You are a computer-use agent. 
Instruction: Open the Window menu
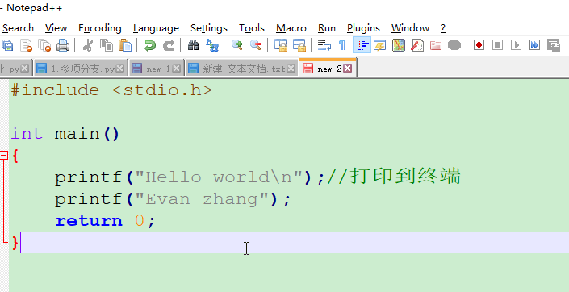pos(411,28)
